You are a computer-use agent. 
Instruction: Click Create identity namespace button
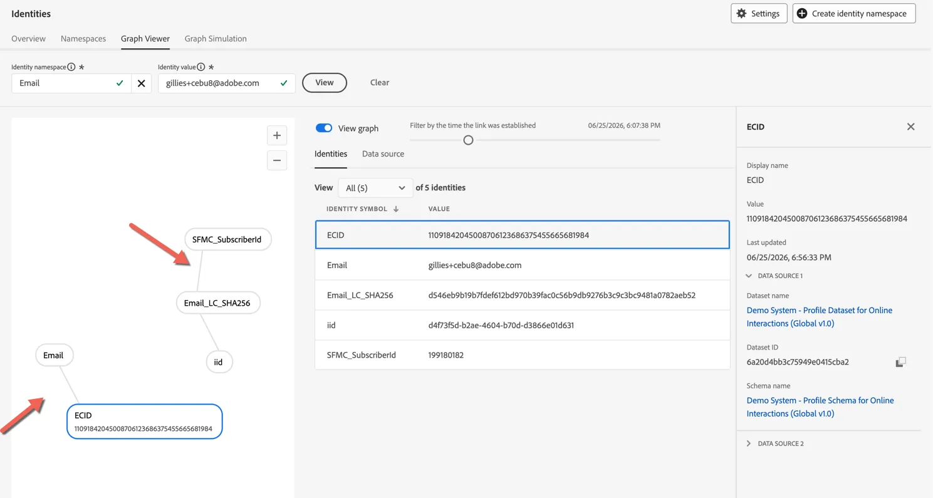[854, 13]
